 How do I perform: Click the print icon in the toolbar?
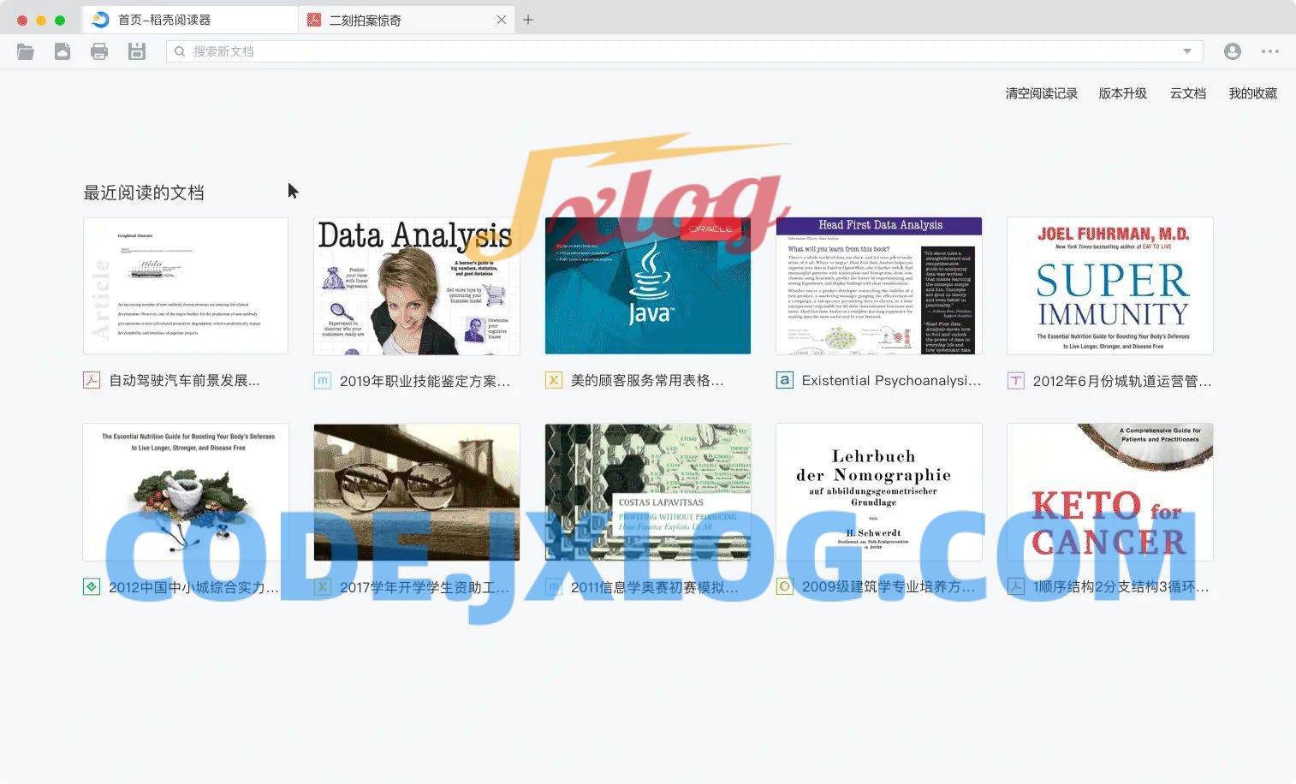[x=99, y=50]
